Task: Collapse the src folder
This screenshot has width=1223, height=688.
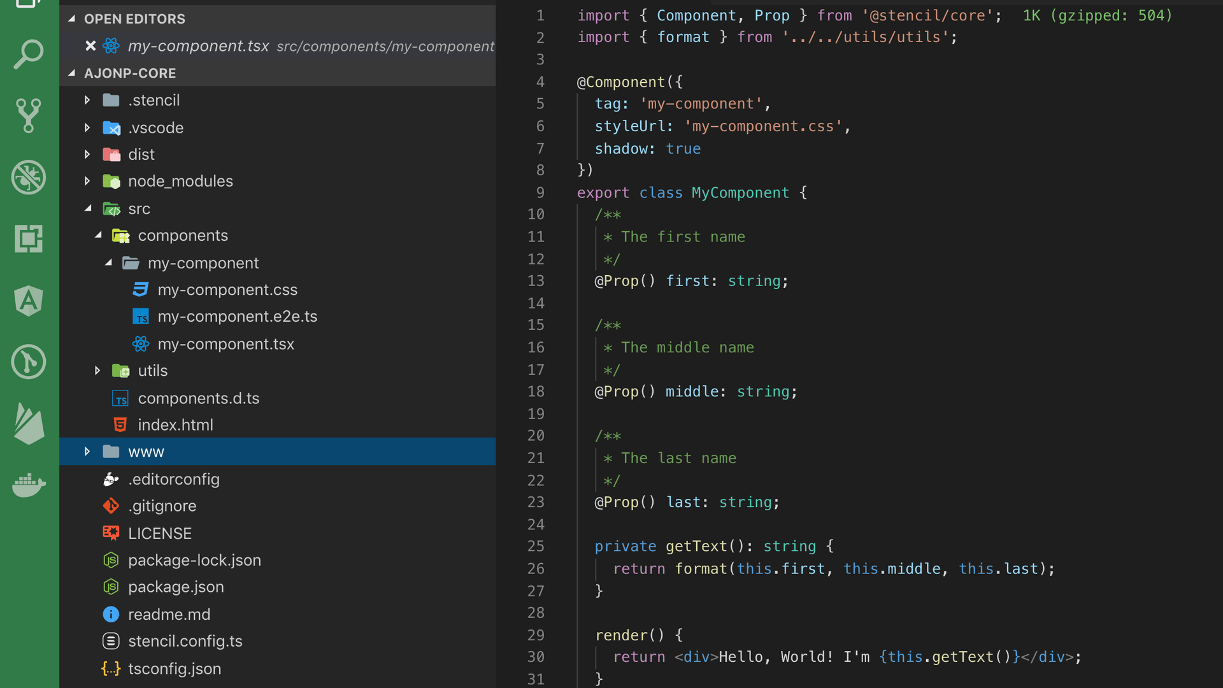Action: [x=139, y=209]
